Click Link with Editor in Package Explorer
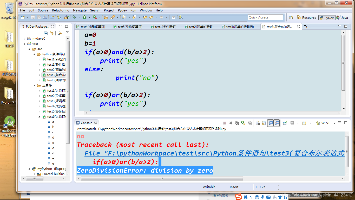Viewport: 355px width, 200px height. (x=52, y=33)
